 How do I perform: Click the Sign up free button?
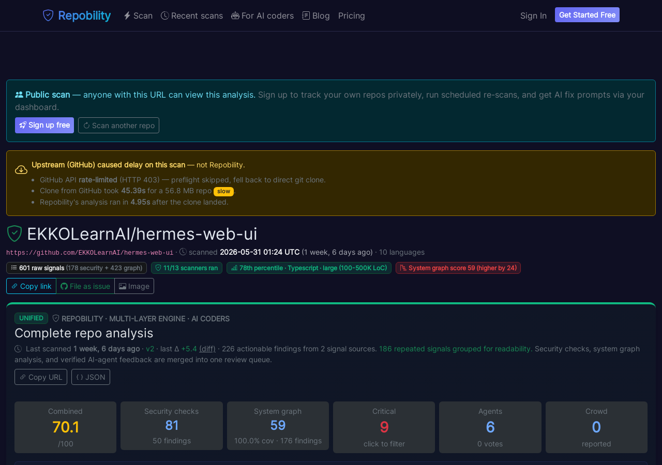coord(44,126)
